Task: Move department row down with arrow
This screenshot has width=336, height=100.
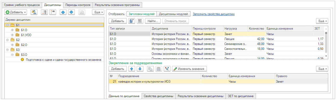Action: point(140,69)
